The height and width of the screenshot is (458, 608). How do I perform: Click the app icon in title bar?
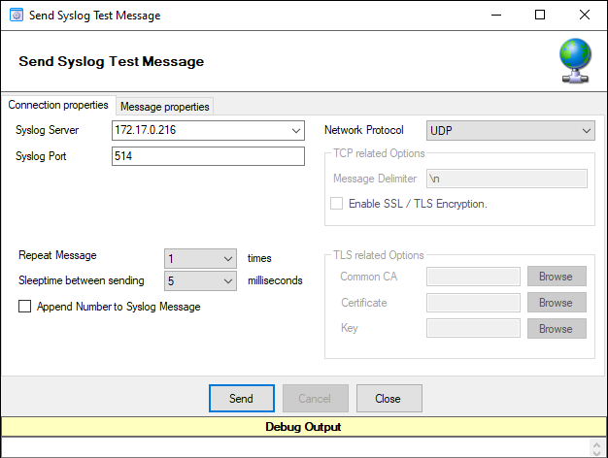(15, 16)
